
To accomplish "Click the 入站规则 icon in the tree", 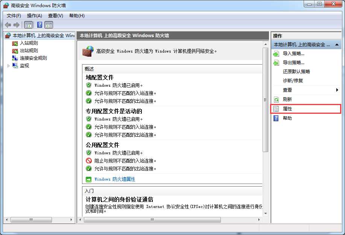I will click(x=15, y=43).
